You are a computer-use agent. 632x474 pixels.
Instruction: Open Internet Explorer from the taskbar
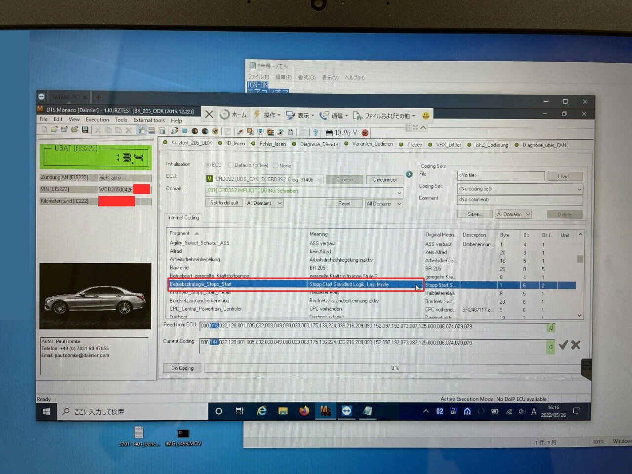pos(262,411)
